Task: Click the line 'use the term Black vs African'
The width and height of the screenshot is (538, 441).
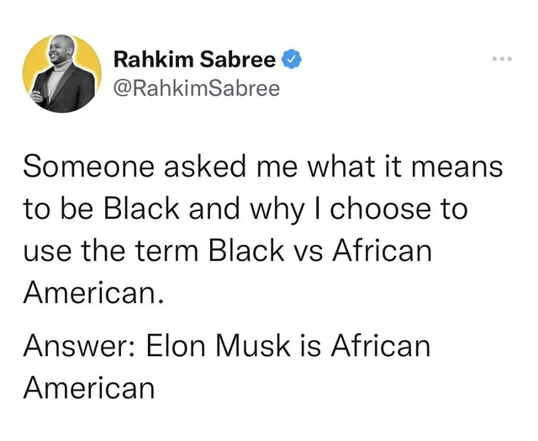Action: [227, 251]
